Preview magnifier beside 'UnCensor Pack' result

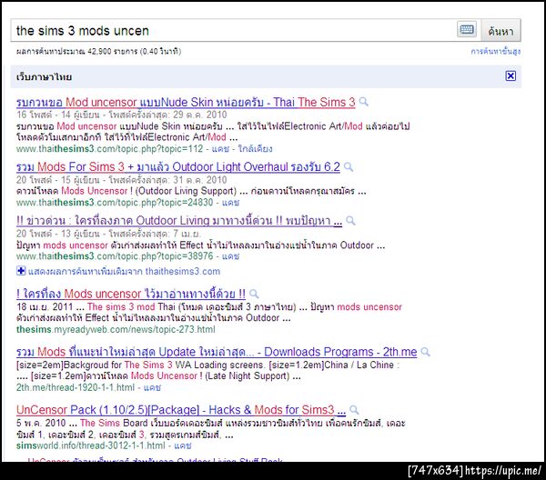point(354,410)
